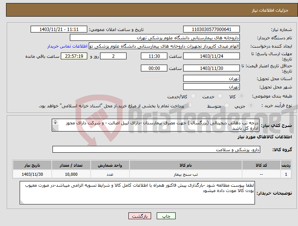Click the شماره نیاز field 1103030577000641
Screen dimensions: 298x226
tap(212, 29)
